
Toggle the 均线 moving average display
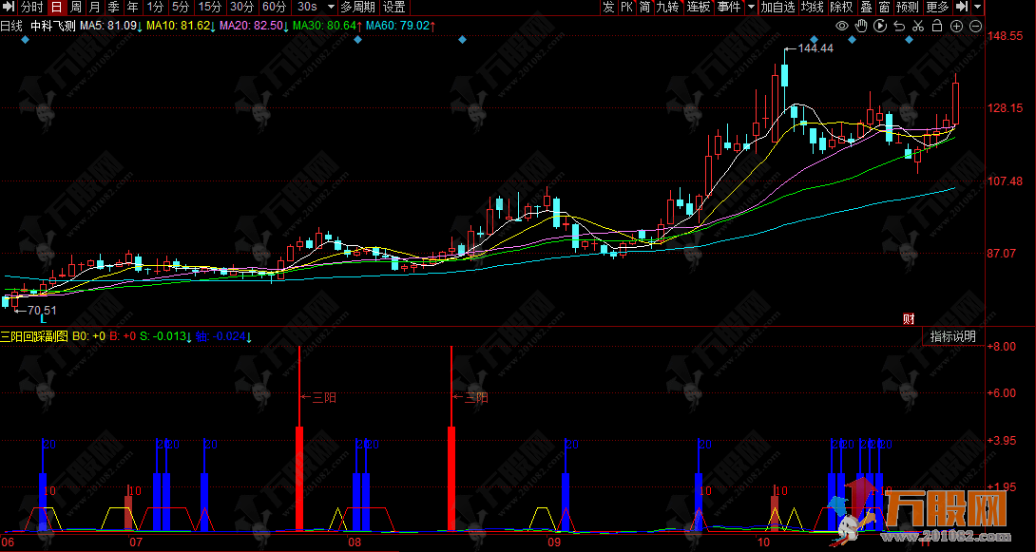point(813,8)
